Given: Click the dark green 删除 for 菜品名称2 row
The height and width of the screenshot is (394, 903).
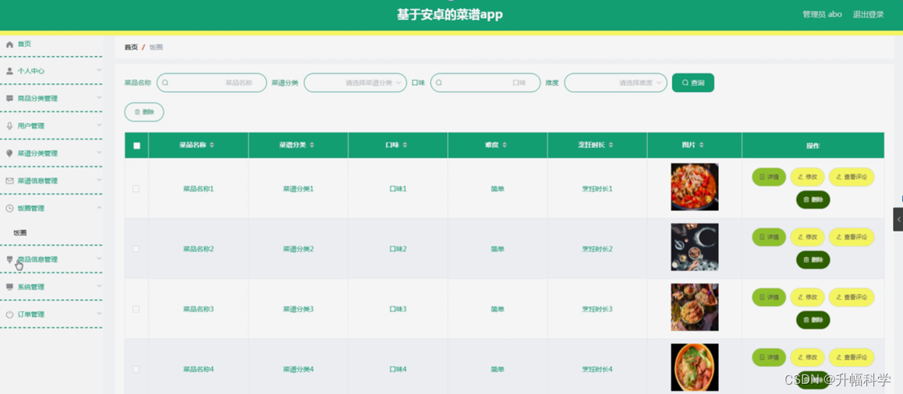Looking at the screenshot, I should [x=813, y=260].
